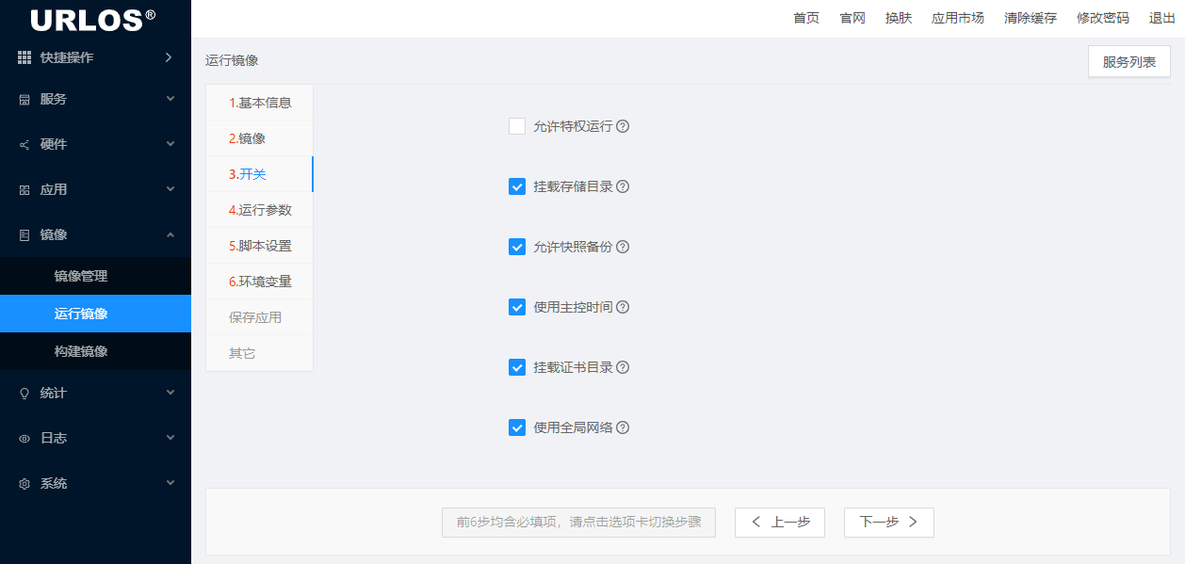The height and width of the screenshot is (564, 1185).
Task: Disable the 使用全局网络 checkbox
Action: (517, 427)
